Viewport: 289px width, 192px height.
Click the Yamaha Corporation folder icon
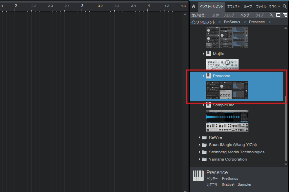coord(204,159)
